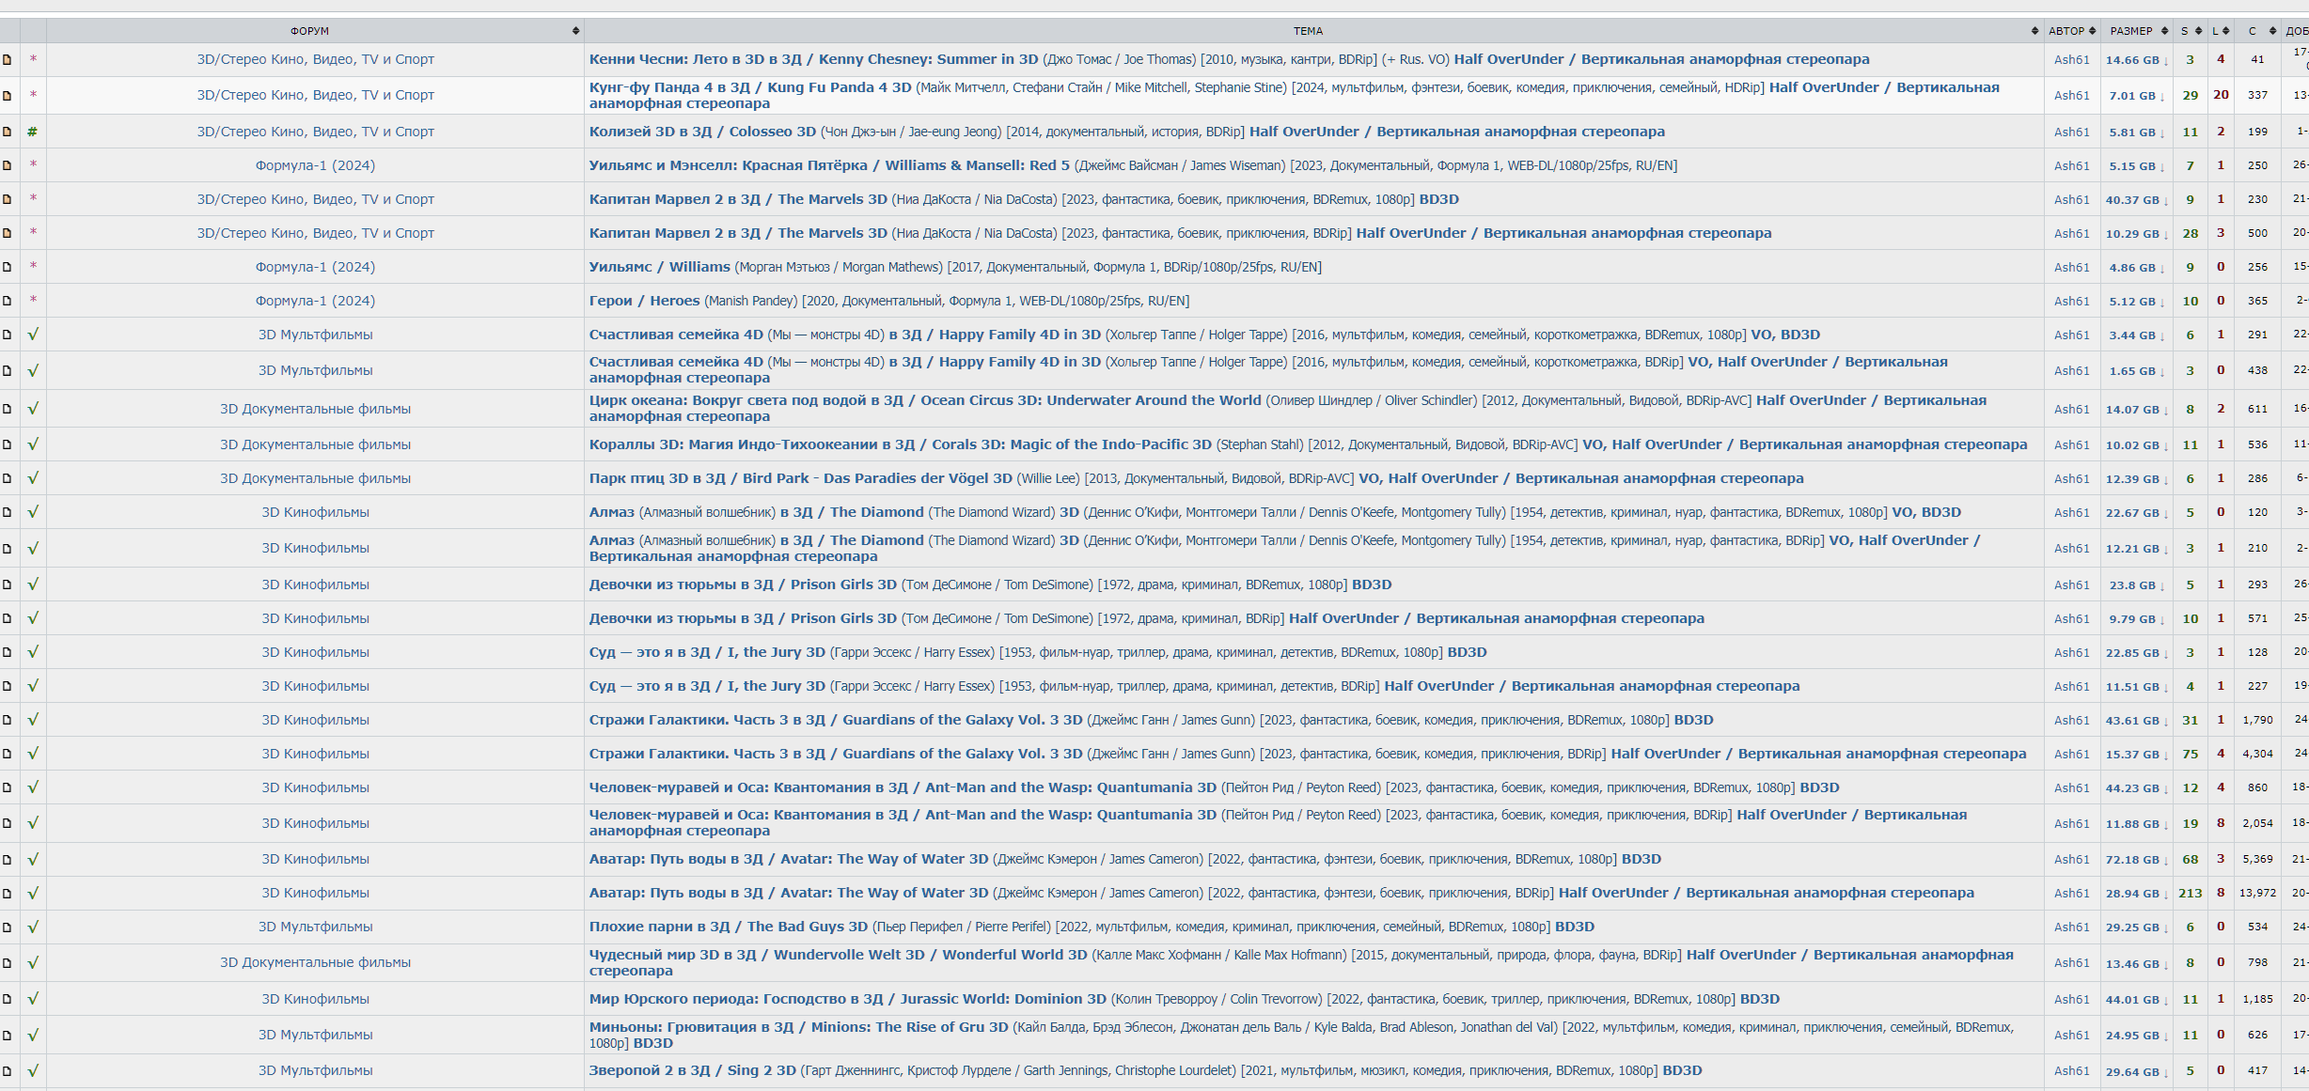Click document icon in Colosseo 3D row

pyautogui.click(x=7, y=132)
